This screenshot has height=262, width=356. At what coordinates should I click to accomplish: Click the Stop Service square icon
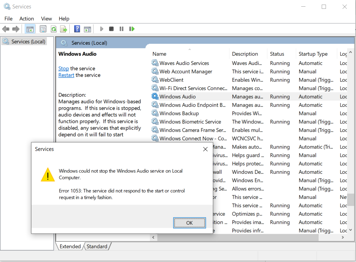111,29
